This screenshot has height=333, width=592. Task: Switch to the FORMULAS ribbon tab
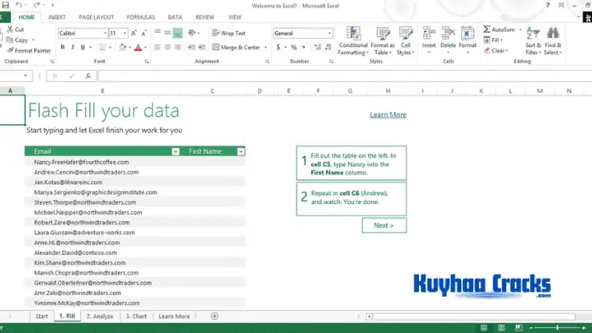[140, 16]
